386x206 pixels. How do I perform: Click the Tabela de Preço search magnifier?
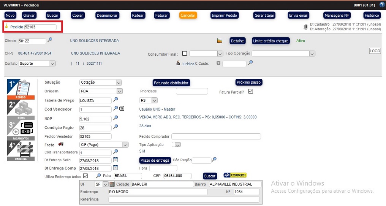click(116, 100)
